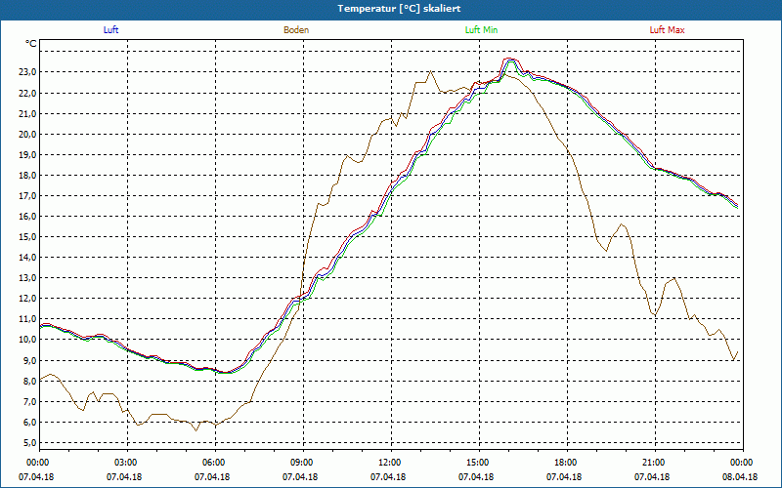Image resolution: width=782 pixels, height=488 pixels.
Task: Click the 6,0 y-axis value
Action: [x=30, y=423]
